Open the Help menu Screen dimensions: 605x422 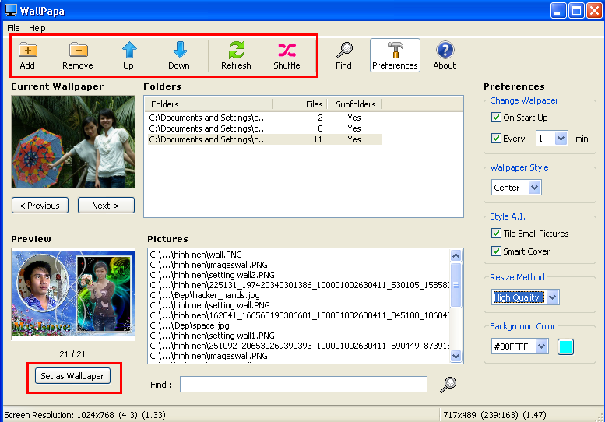click(x=37, y=28)
